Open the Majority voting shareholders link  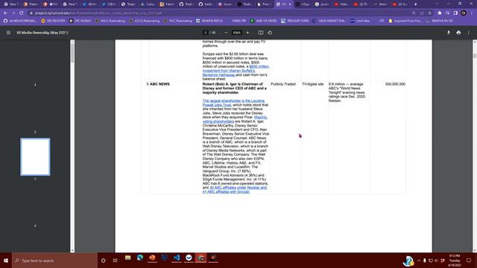pyautogui.click(x=235, y=119)
